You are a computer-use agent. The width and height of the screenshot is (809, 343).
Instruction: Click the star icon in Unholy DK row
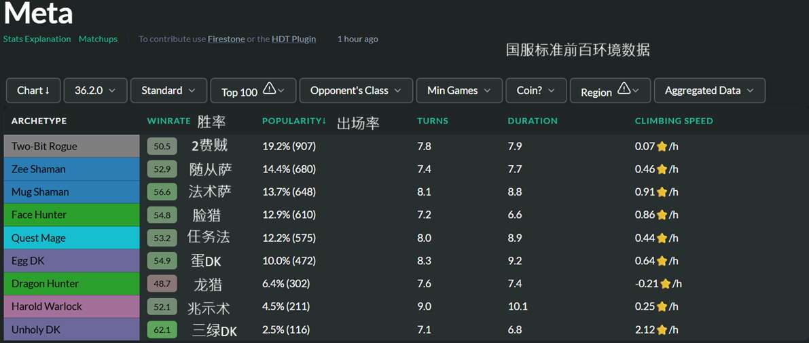[x=662, y=329]
